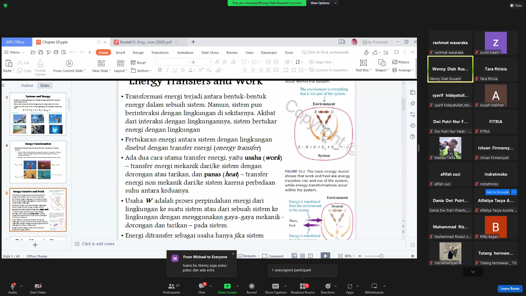This screenshot has height=296, width=526.
Task: Toggle Normal view in status bar
Action: click(x=294, y=256)
